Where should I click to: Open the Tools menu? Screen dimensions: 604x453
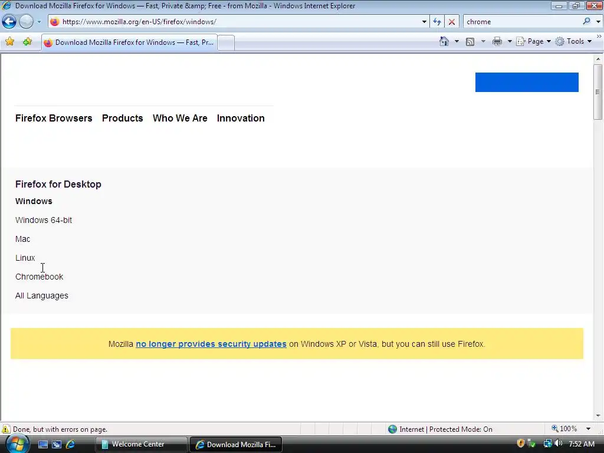click(x=573, y=41)
